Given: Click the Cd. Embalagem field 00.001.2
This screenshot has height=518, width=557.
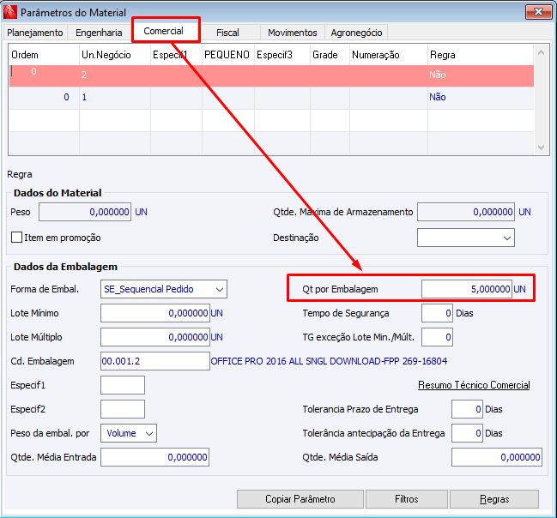Looking at the screenshot, I should click(x=154, y=361).
